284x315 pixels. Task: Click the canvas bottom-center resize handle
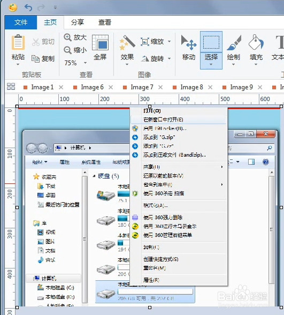(x=150, y=308)
